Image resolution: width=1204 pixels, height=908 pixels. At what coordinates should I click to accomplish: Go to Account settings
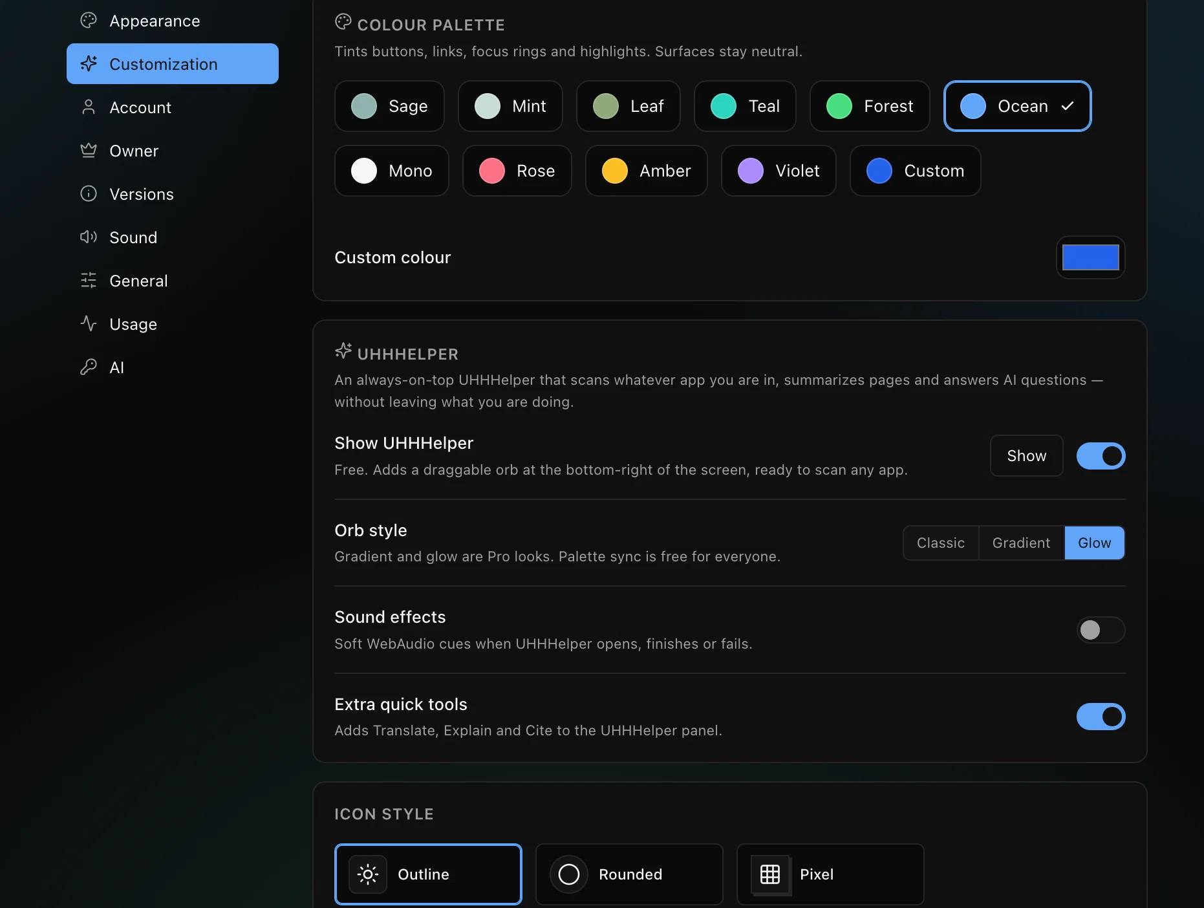pos(172,107)
